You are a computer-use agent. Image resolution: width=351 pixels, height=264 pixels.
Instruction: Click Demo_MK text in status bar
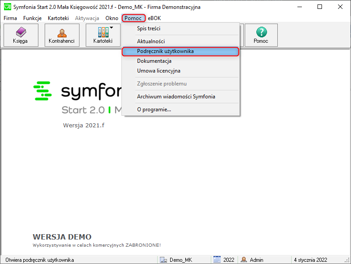[x=181, y=260]
